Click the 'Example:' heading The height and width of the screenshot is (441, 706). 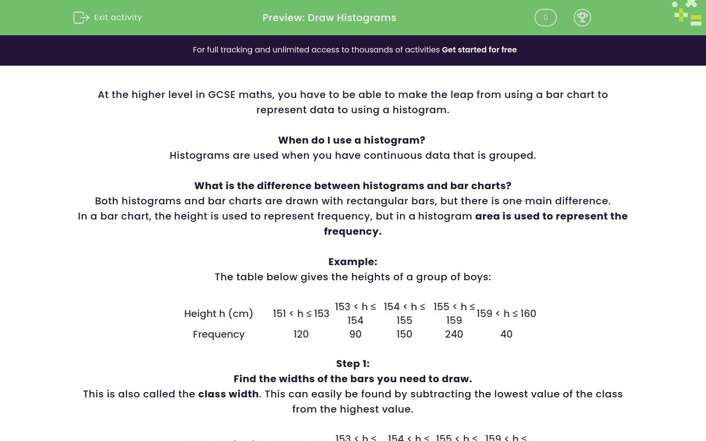(353, 262)
